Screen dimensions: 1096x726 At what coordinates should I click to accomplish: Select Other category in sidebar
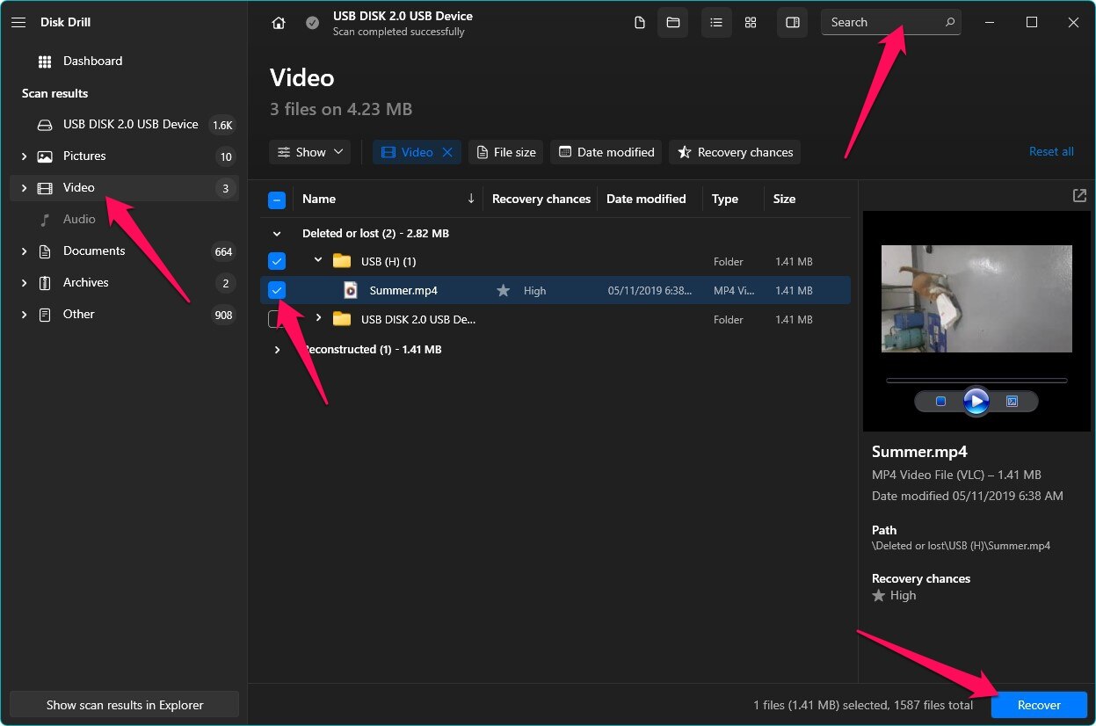pos(124,315)
